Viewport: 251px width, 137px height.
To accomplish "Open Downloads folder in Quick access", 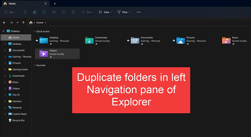I will pyautogui.click(x=103, y=41).
